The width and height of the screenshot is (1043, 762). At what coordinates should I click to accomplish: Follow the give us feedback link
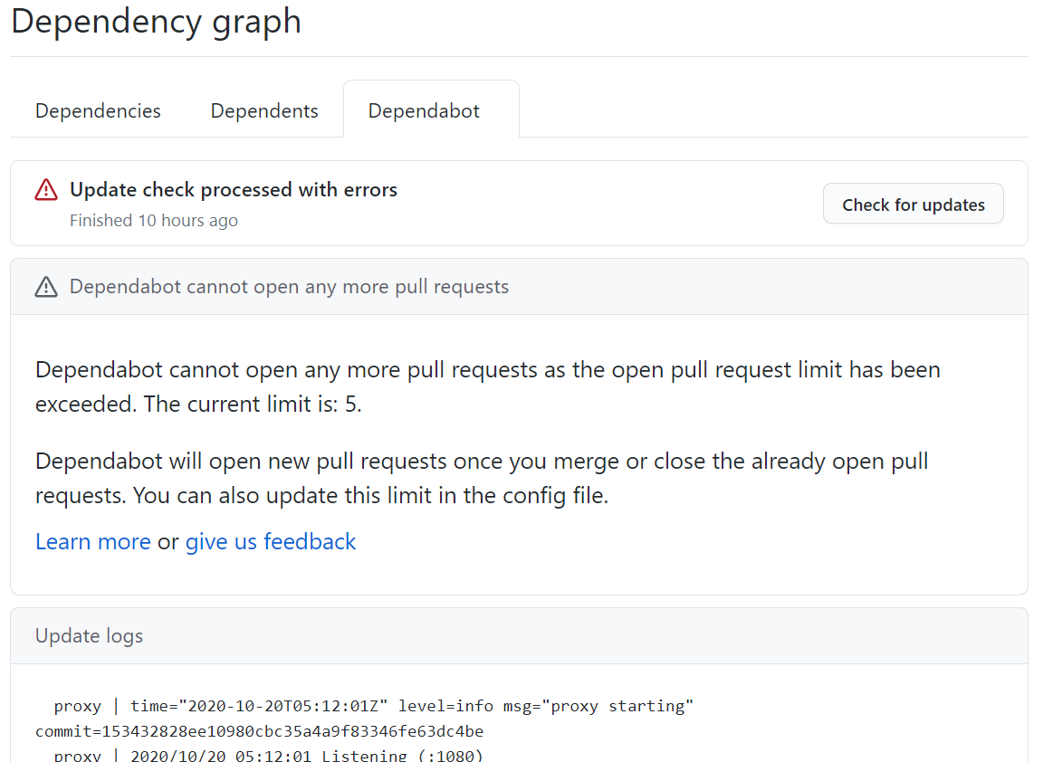tap(271, 541)
